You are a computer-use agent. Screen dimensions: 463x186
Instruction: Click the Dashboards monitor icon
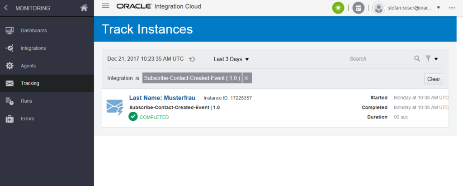[x=10, y=30]
